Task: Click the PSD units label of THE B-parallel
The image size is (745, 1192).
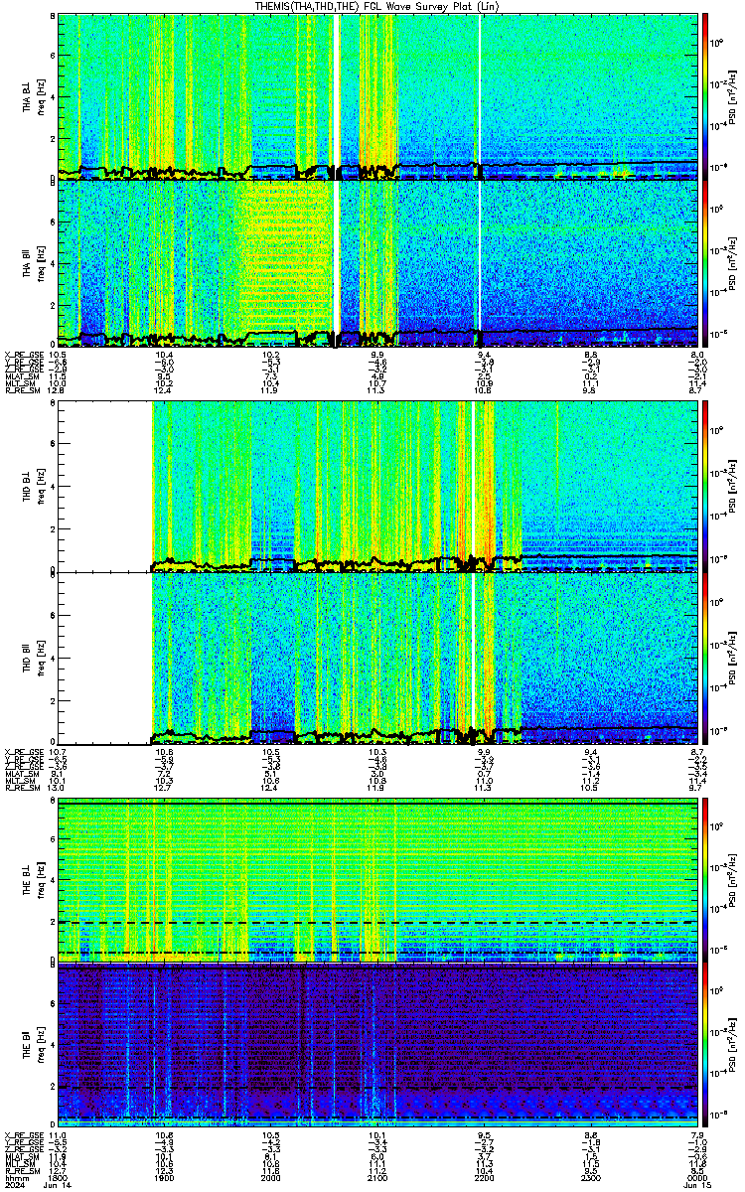Action: (734, 1046)
